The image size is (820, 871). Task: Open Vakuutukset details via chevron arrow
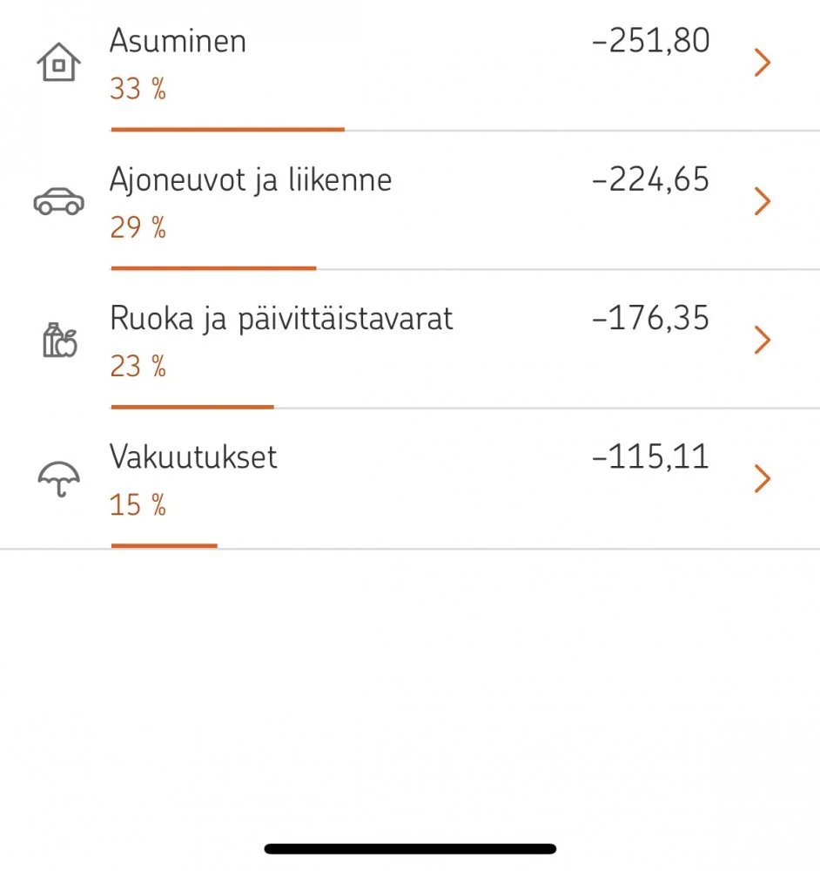(x=763, y=478)
